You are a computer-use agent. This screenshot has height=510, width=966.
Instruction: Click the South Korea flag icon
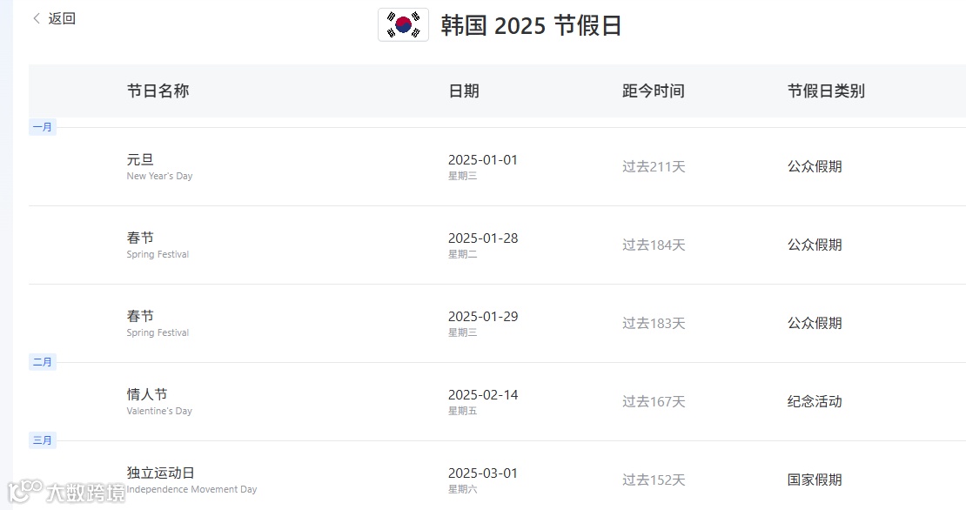404,24
